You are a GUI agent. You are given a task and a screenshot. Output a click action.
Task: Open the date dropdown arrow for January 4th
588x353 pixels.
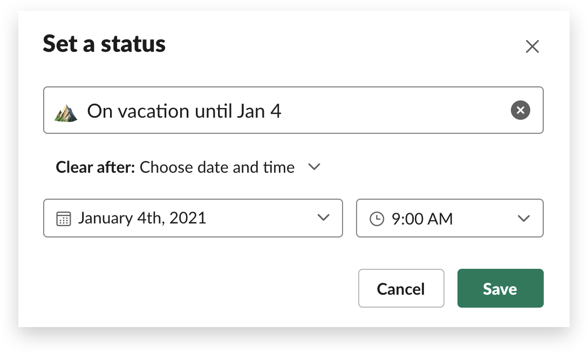323,218
